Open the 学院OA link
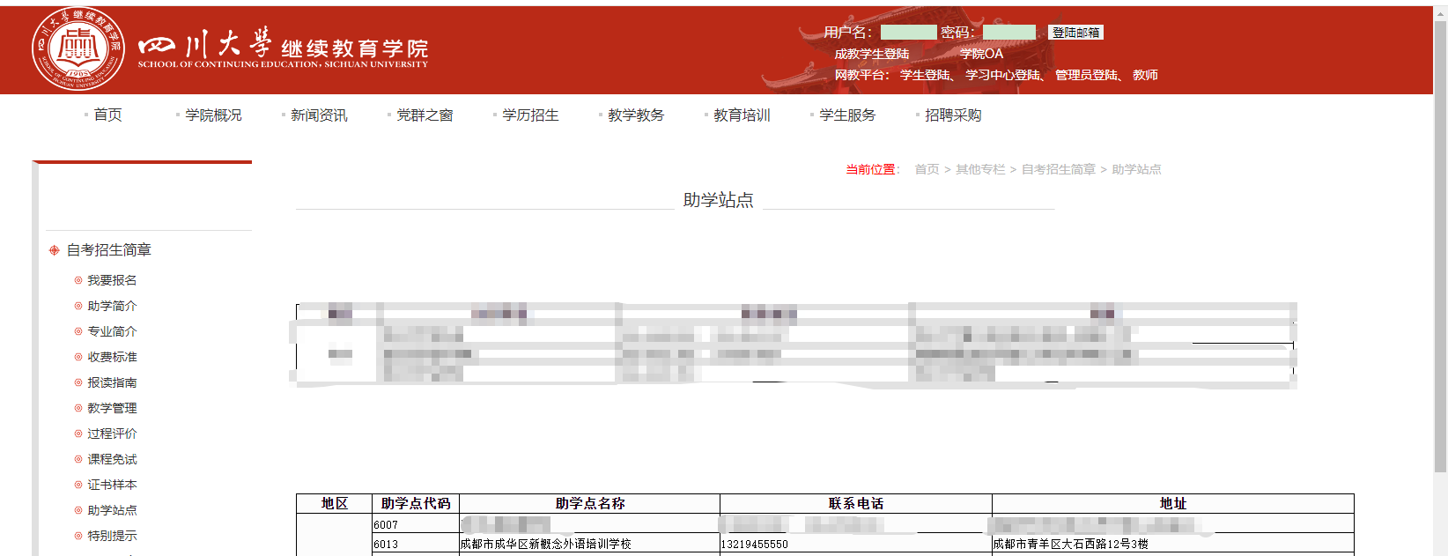The height and width of the screenshot is (556, 1448). pos(981,54)
